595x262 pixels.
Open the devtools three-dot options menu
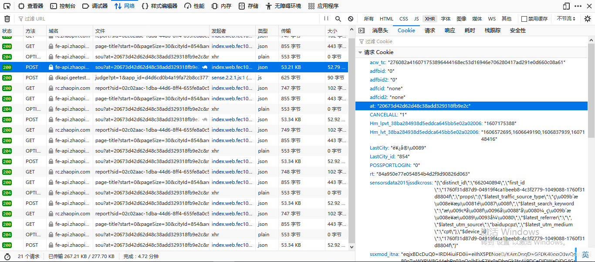coord(578,6)
